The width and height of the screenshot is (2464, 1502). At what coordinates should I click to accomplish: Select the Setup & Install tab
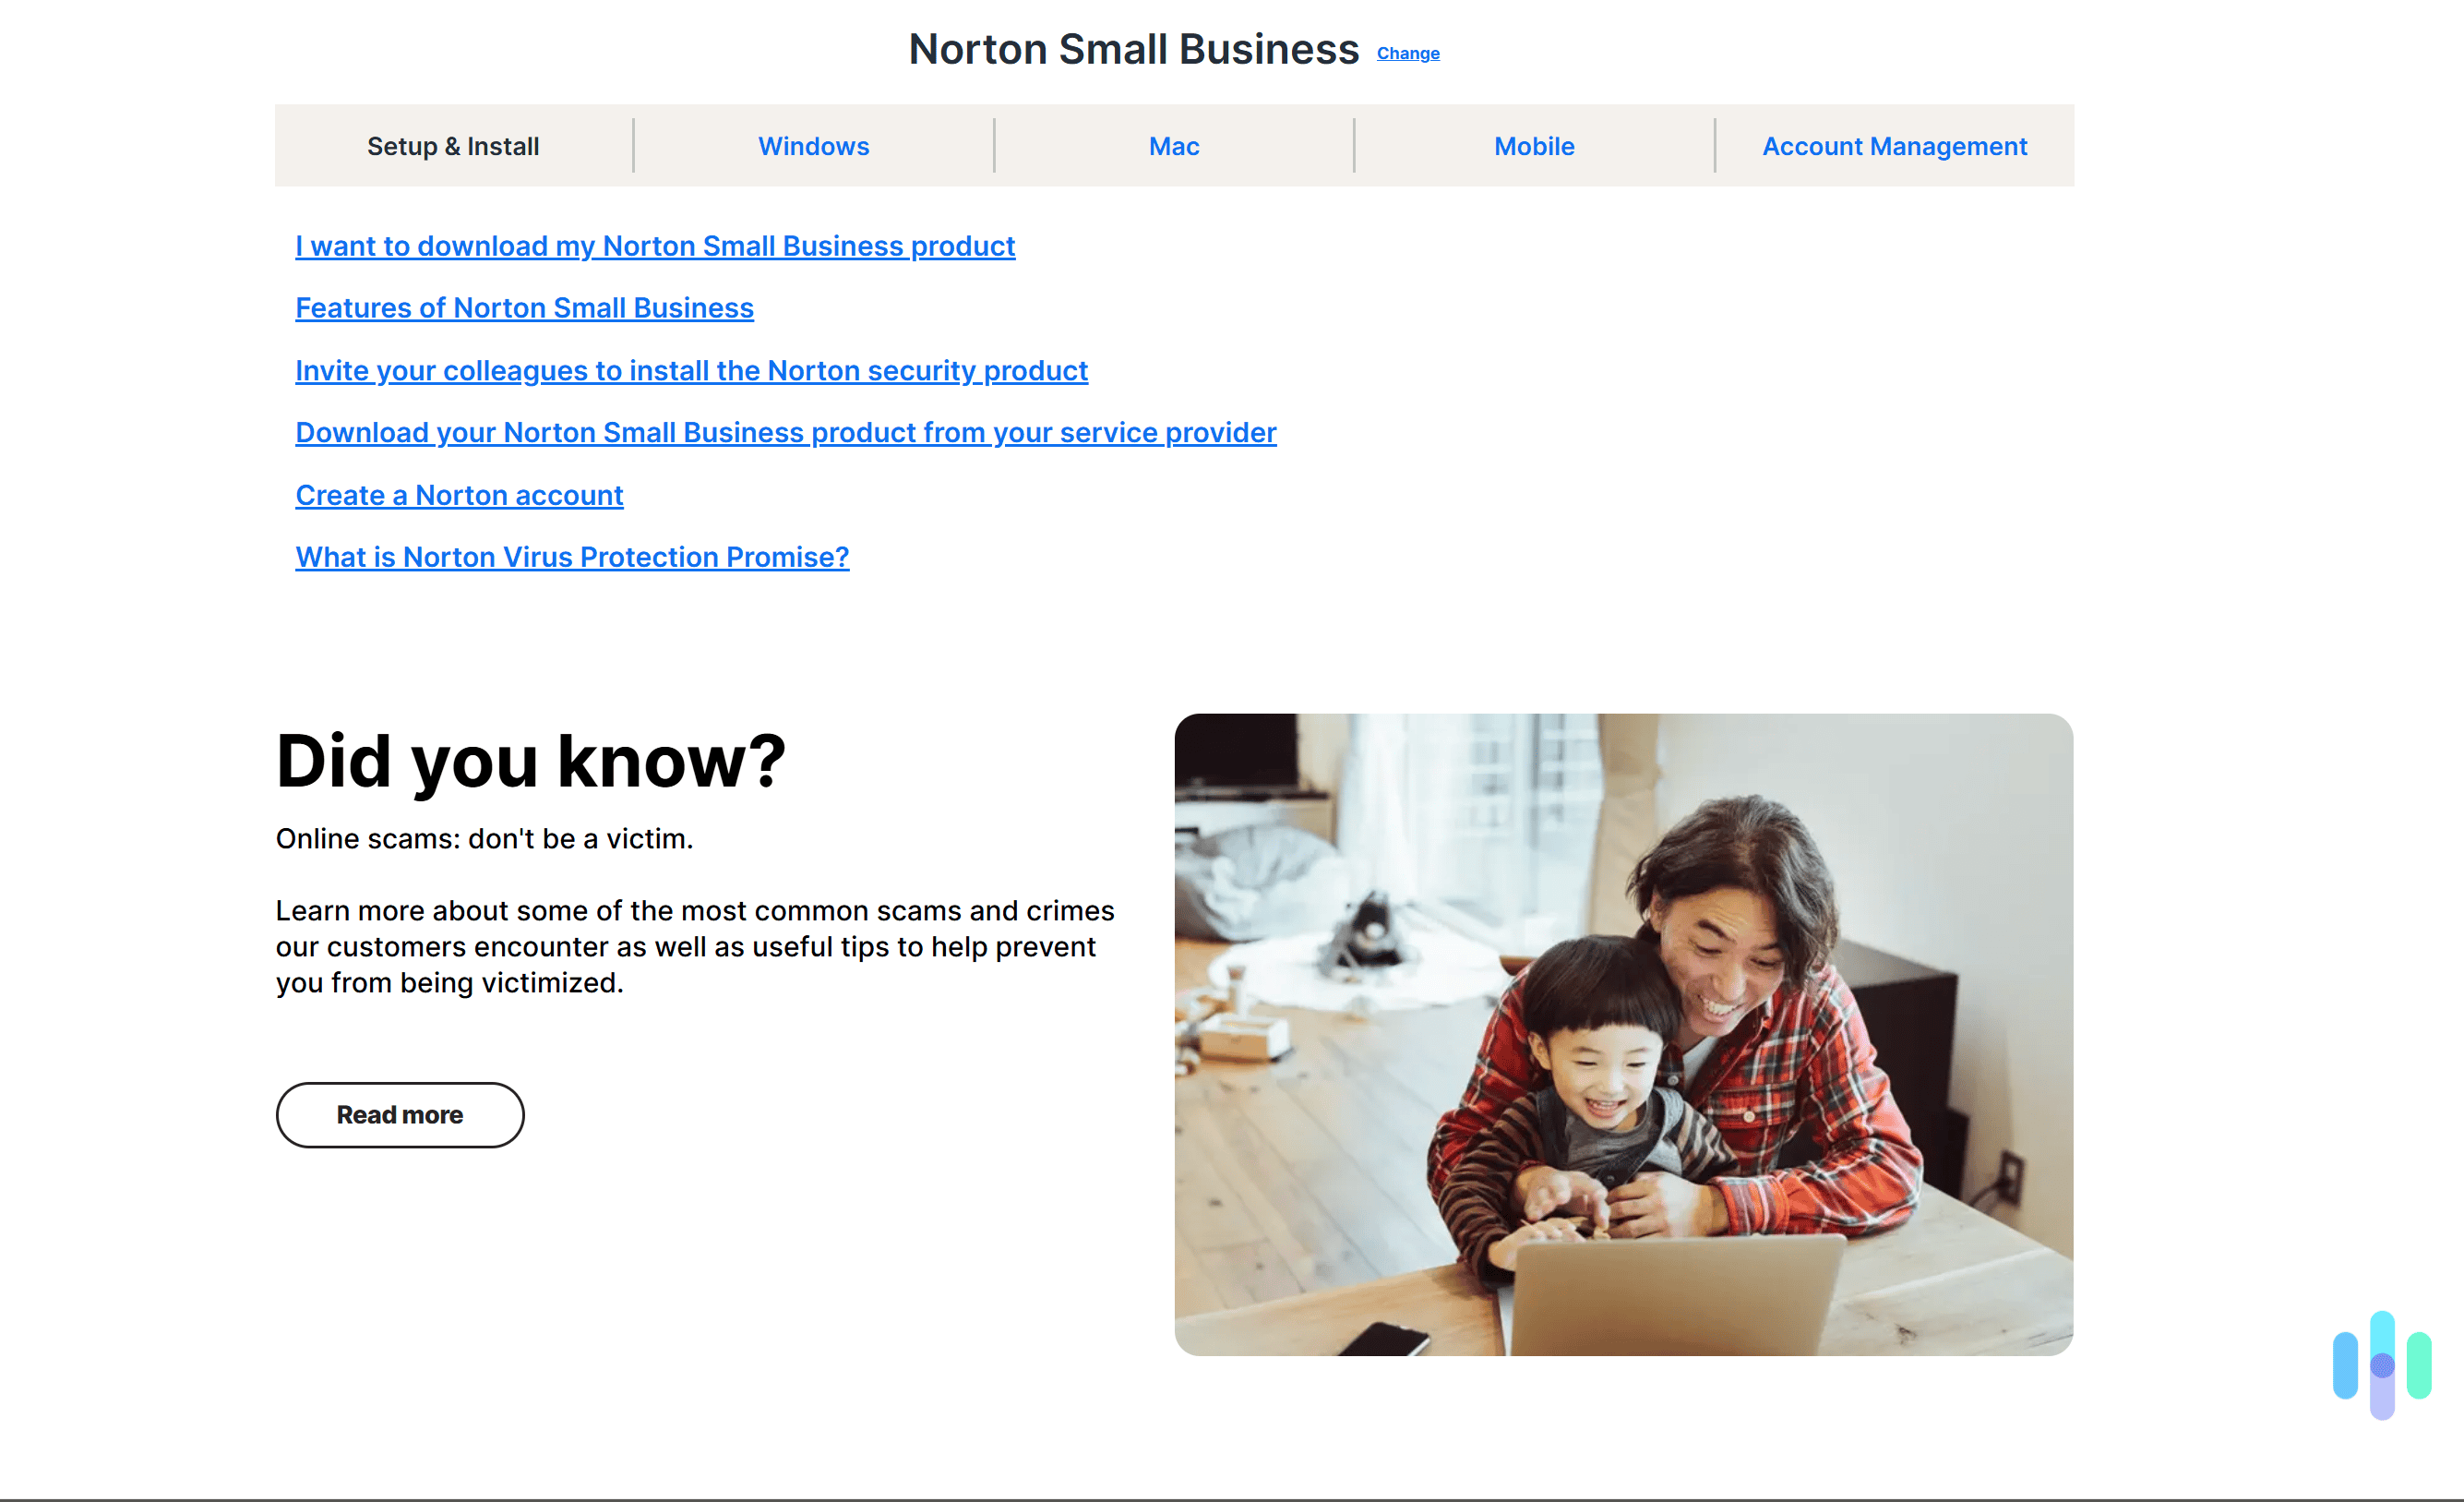(452, 146)
